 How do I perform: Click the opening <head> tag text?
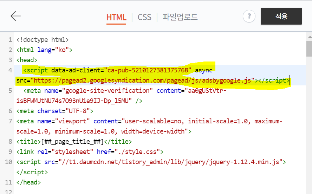pyautogui.click(x=27, y=60)
